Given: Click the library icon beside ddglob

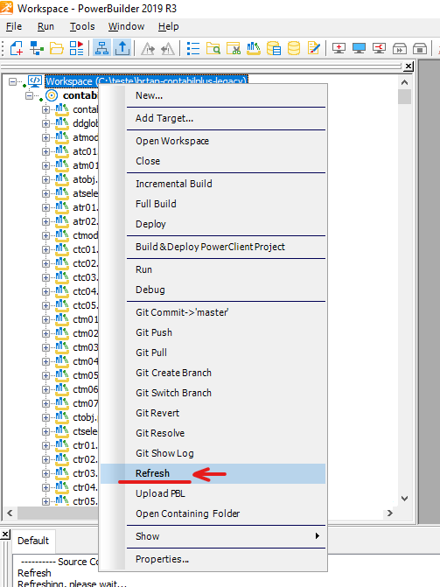Looking at the screenshot, I should (62, 123).
